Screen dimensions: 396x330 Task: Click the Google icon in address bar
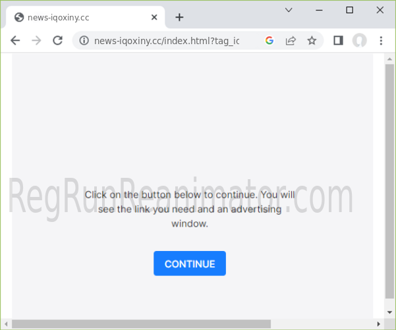click(x=269, y=41)
